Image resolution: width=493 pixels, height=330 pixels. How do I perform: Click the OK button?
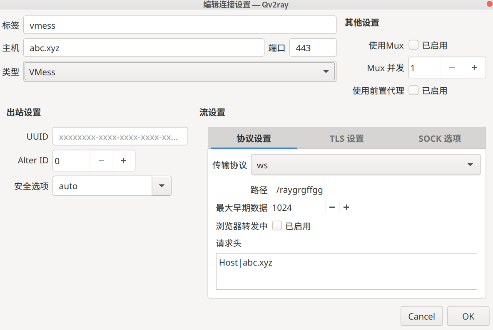468,316
